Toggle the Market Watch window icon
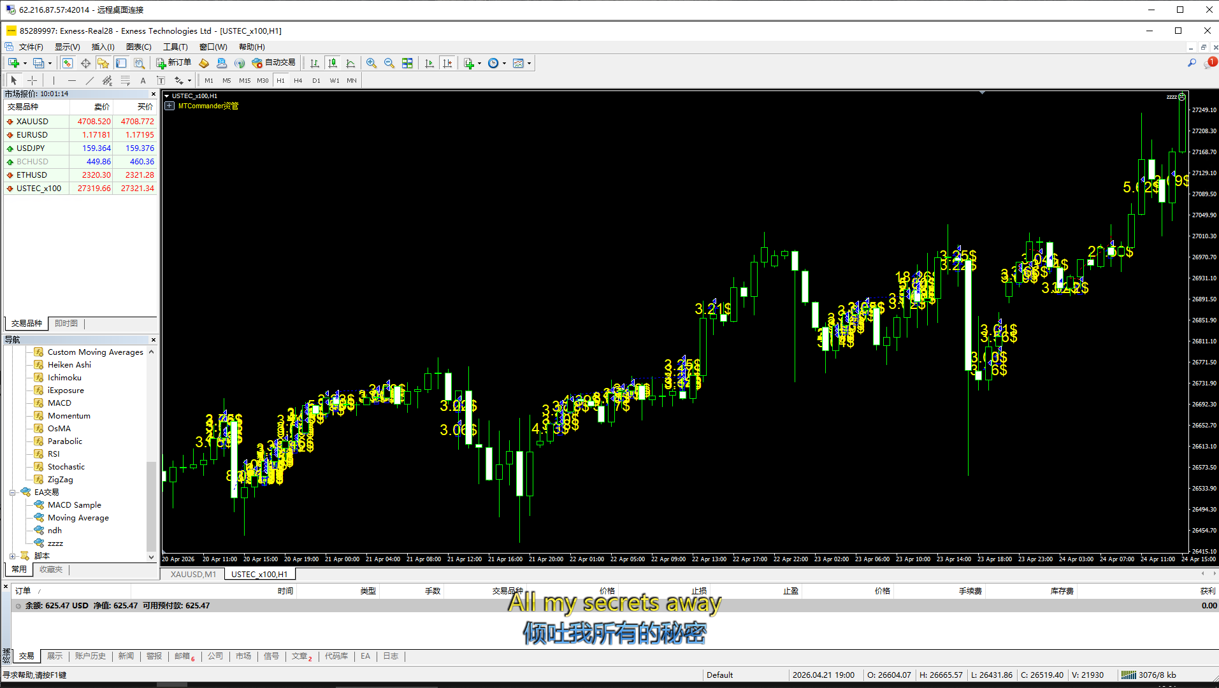The image size is (1219, 688). tap(68, 63)
